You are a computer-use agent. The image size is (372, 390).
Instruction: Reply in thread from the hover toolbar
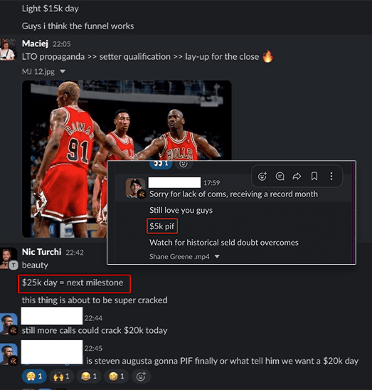tap(280, 176)
